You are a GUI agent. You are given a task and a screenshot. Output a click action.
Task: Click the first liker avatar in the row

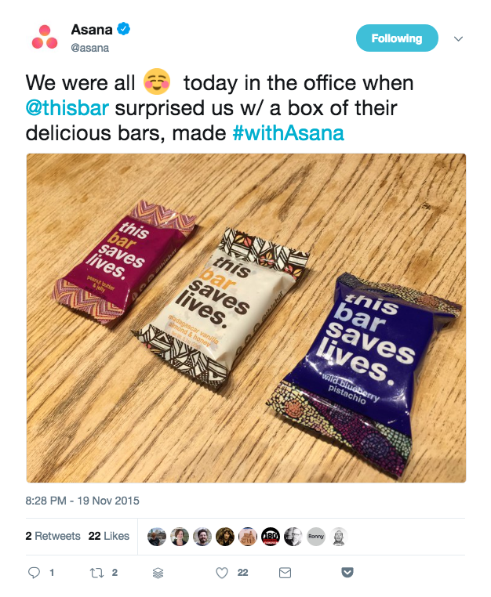pos(157,537)
